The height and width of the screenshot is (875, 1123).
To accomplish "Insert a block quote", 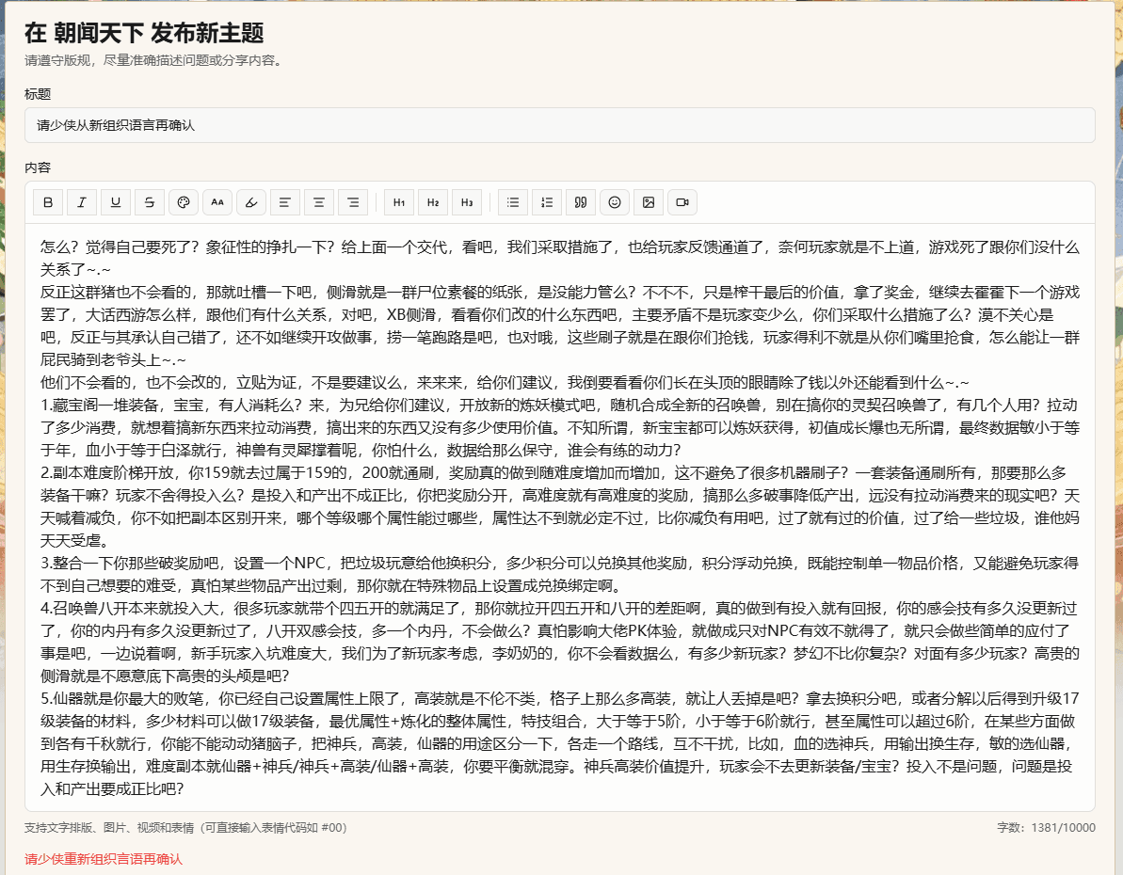I will point(581,202).
